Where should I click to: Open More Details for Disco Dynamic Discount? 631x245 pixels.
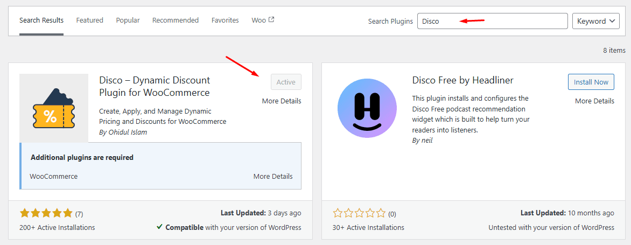tap(282, 101)
